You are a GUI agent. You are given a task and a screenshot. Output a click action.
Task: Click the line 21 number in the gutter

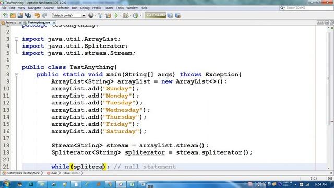[6, 167]
